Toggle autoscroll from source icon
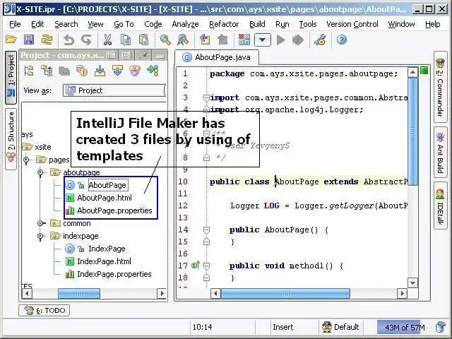Viewport: 452px width, 339px height. coord(117,71)
